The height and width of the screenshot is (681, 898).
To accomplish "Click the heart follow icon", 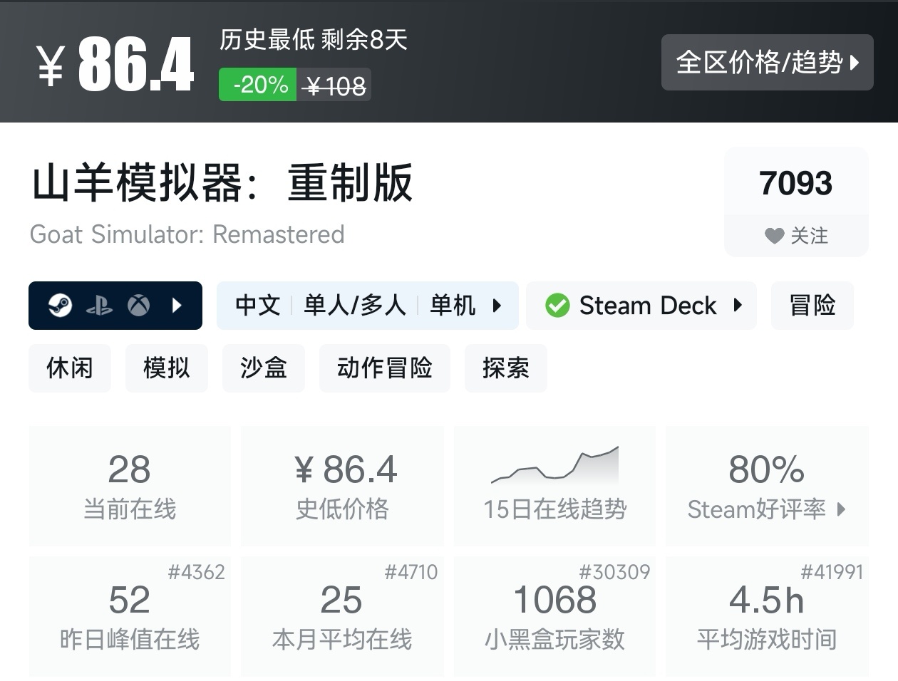I will pyautogui.click(x=774, y=236).
